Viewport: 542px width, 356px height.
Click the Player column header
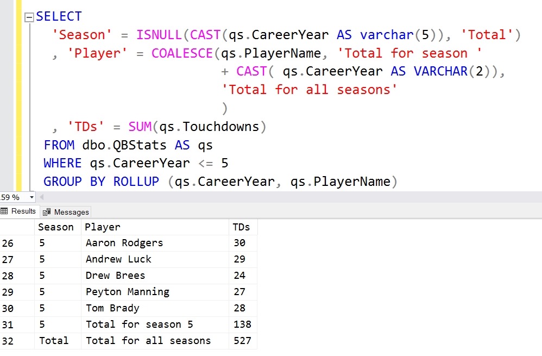click(x=103, y=227)
